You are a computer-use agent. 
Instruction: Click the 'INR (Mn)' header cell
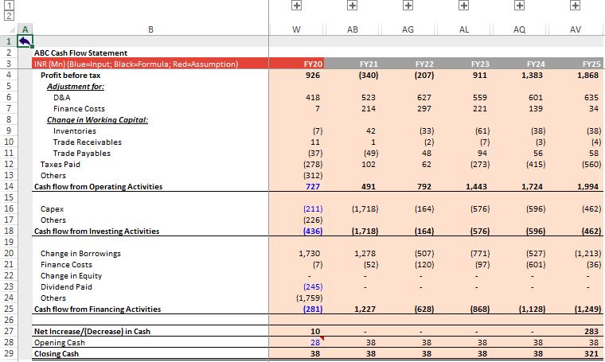[x=150, y=64]
